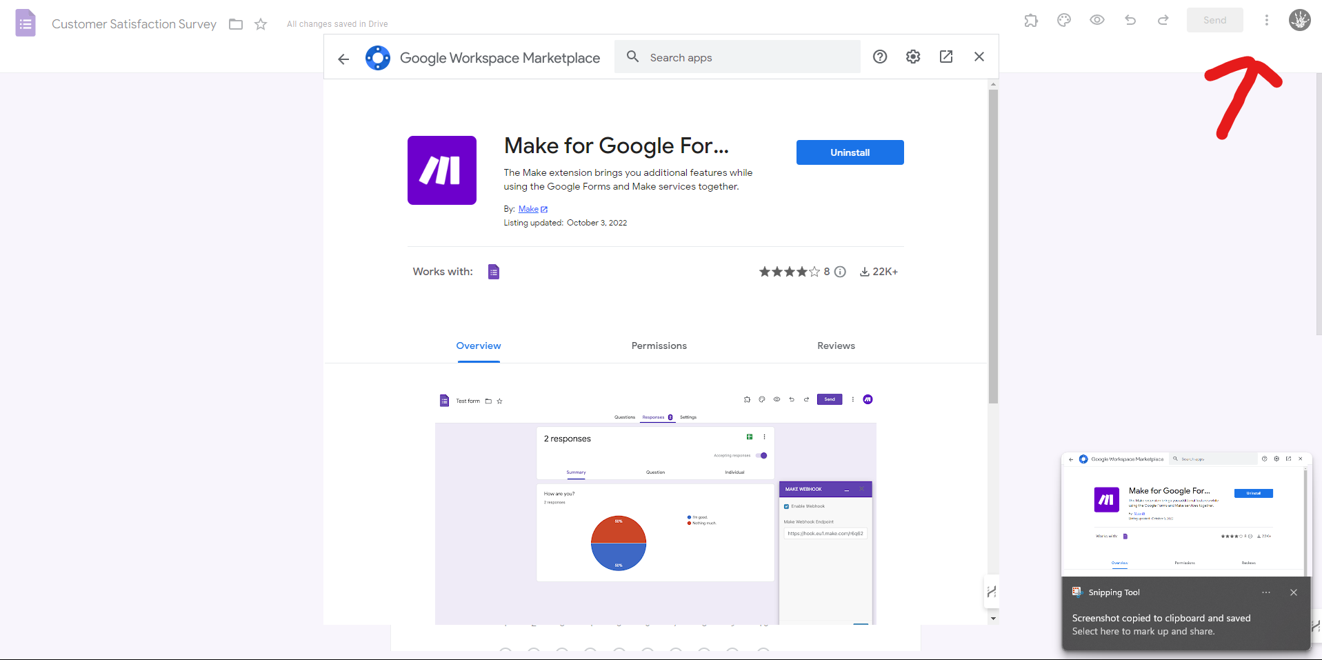This screenshot has width=1322, height=660.
Task: Switch to the Permissions tab
Action: 659,346
